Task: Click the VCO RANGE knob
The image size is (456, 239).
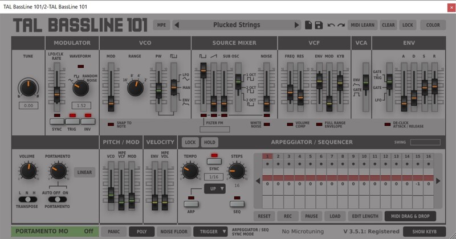Action: click(135, 88)
